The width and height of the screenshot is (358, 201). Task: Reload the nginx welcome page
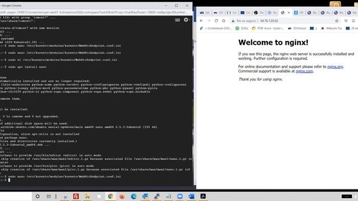click(216, 21)
